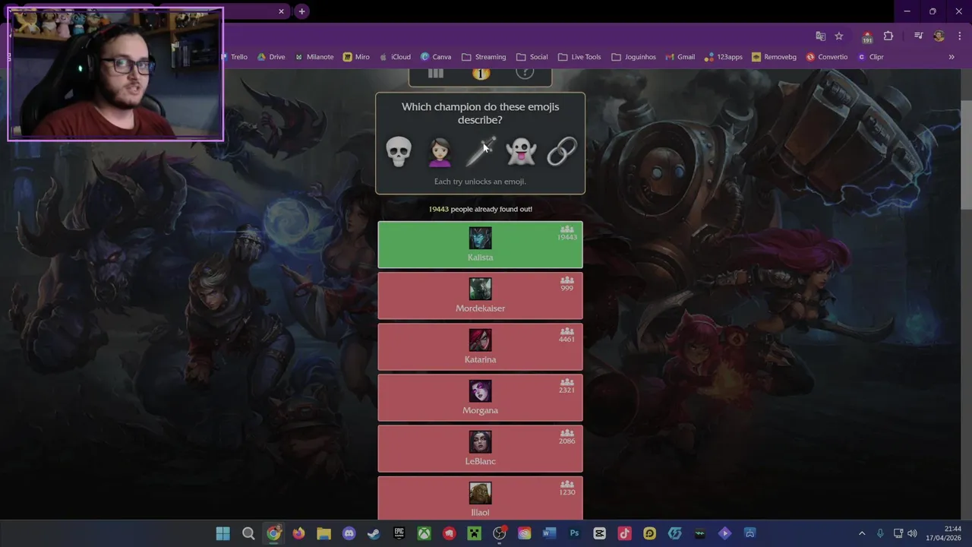Open the 123apps bookmark
This screenshot has width=972, height=547.
(x=724, y=57)
